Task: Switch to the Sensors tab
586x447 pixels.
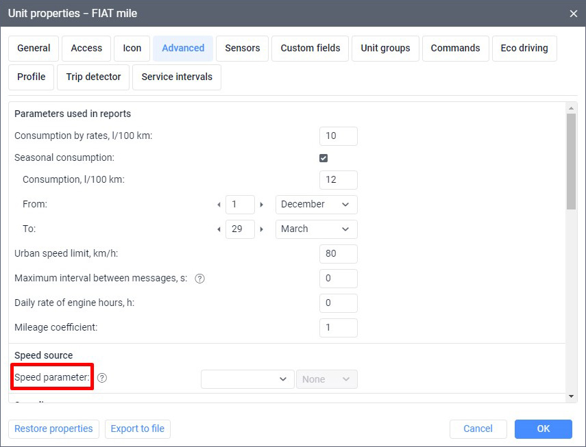Action: [x=243, y=48]
